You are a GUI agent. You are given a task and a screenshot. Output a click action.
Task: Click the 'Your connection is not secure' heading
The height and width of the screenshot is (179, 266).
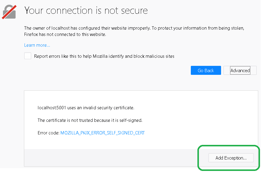pyautogui.click(x=86, y=10)
